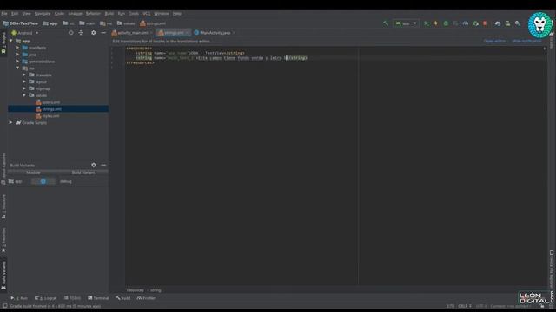The width and height of the screenshot is (556, 312).
Task: Click the values breadcrumb in navigation bar
Action: [126, 23]
